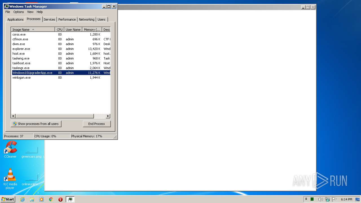Select the explorer.exe process

61,49
